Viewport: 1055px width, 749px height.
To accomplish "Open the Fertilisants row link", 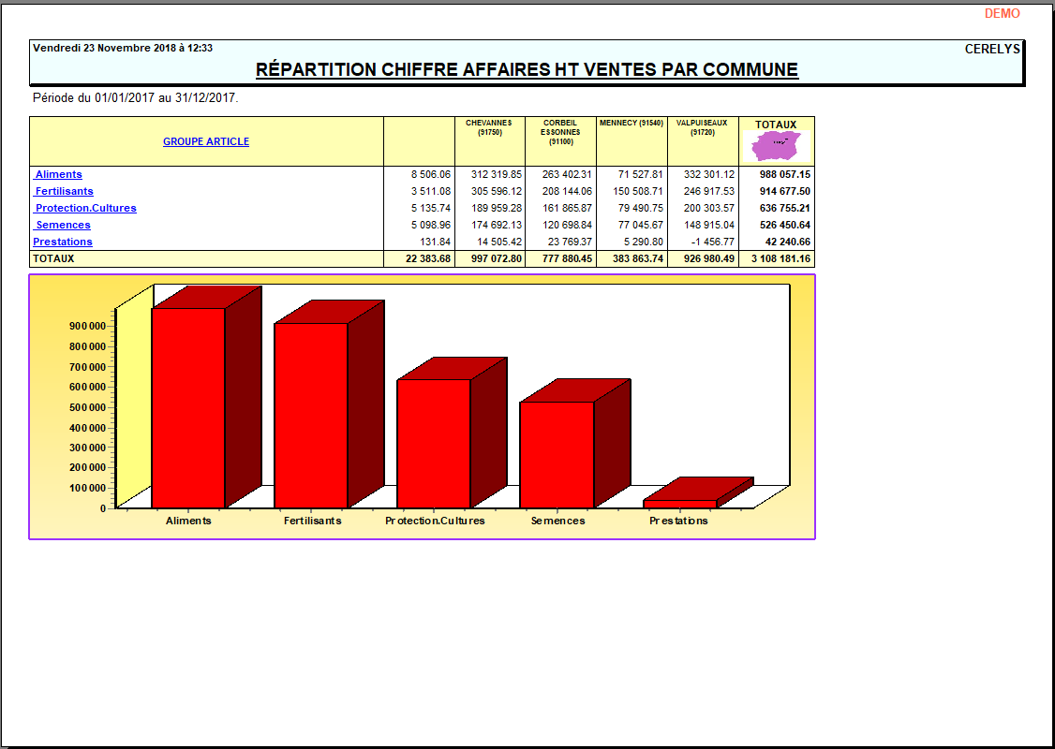I will click(64, 191).
